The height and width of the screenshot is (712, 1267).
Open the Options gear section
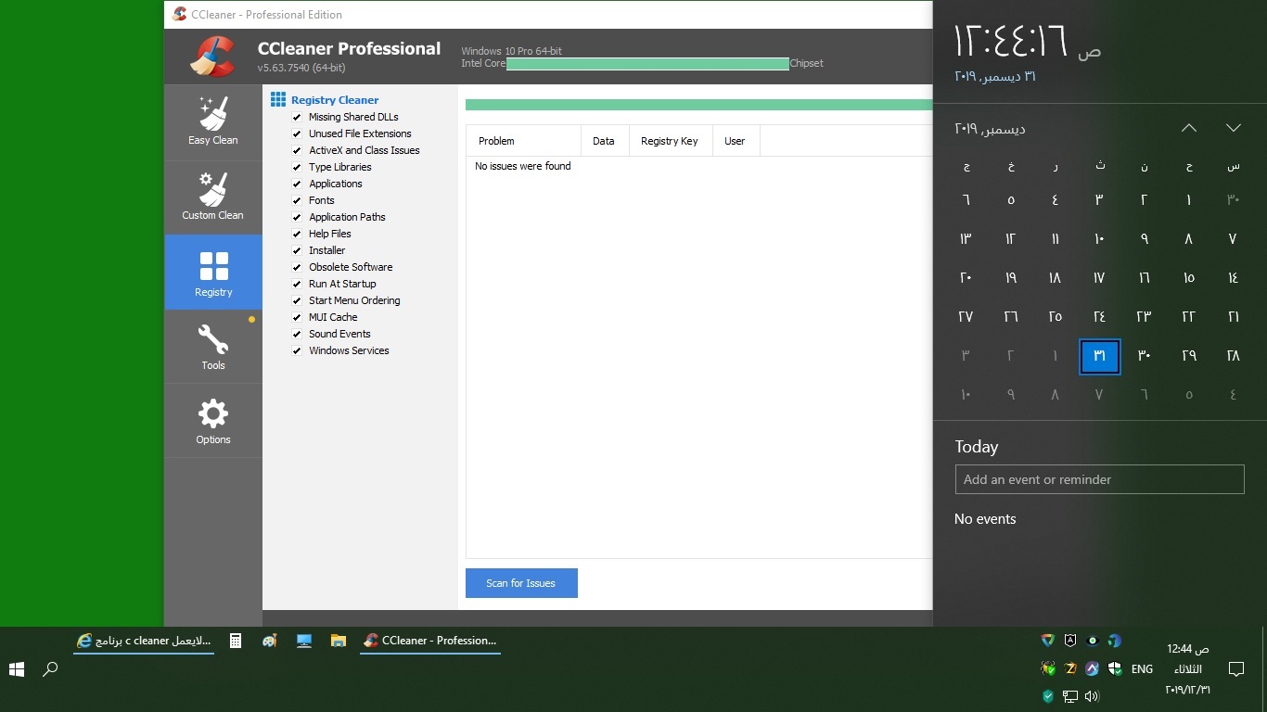coord(213,422)
